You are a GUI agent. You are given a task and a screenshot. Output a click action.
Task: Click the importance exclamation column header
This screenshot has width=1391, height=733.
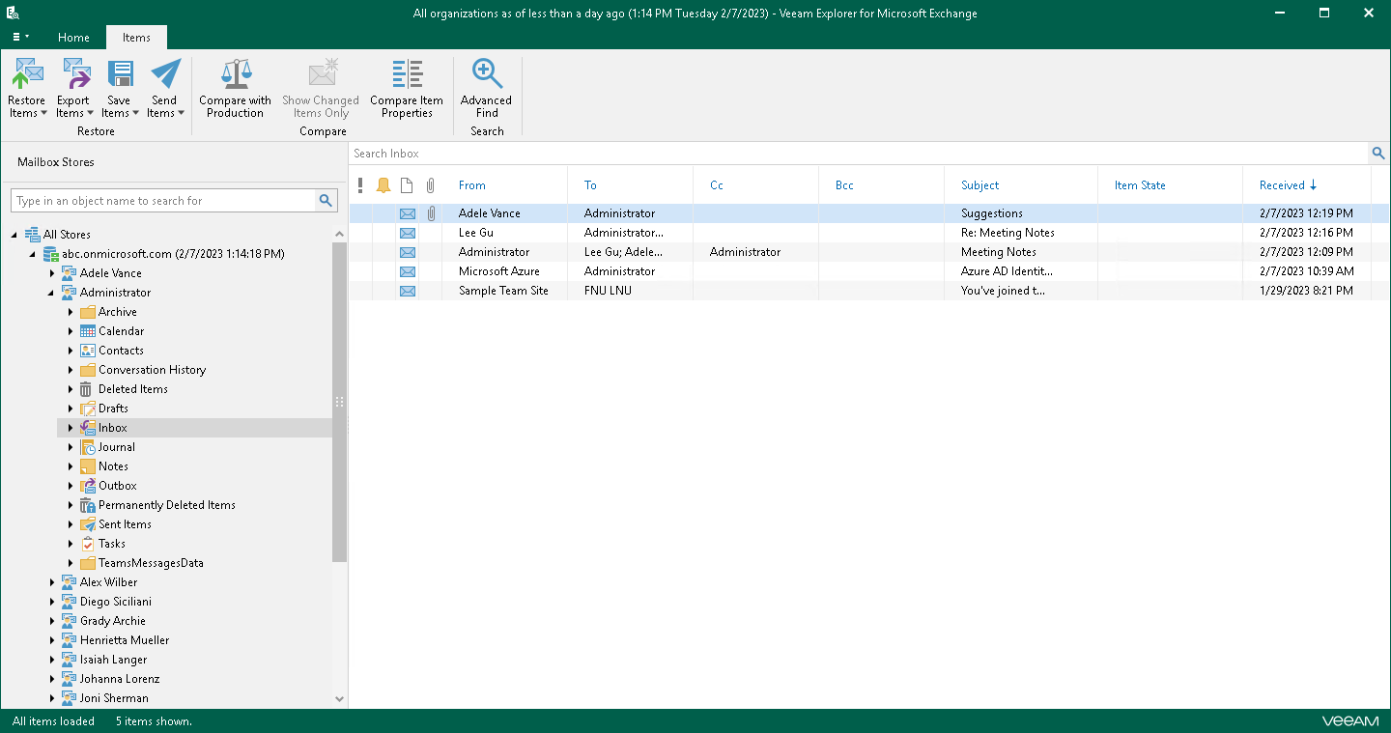[360, 185]
